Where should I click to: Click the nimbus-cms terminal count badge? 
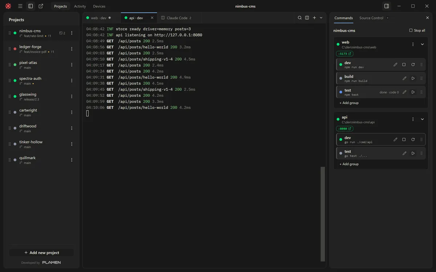pos(62,33)
